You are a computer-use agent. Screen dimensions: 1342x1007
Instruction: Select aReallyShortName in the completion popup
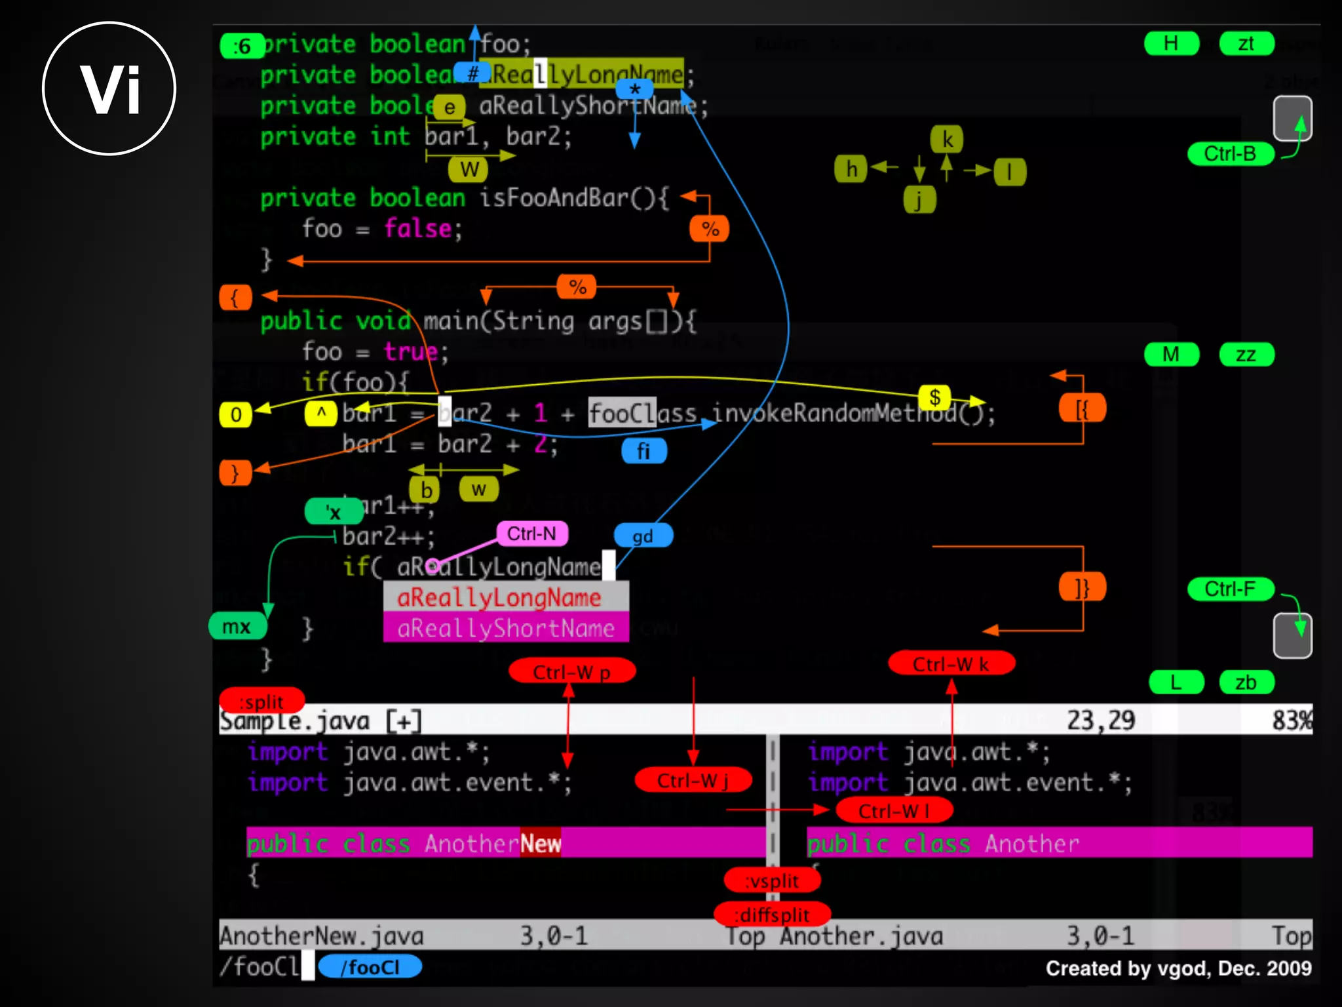[x=505, y=629]
